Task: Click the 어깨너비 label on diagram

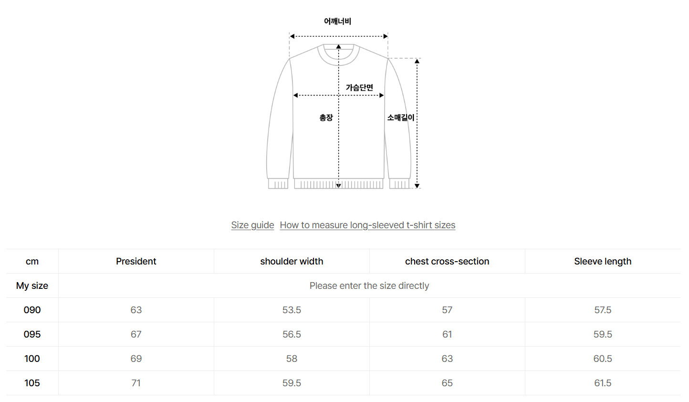Action: point(337,21)
